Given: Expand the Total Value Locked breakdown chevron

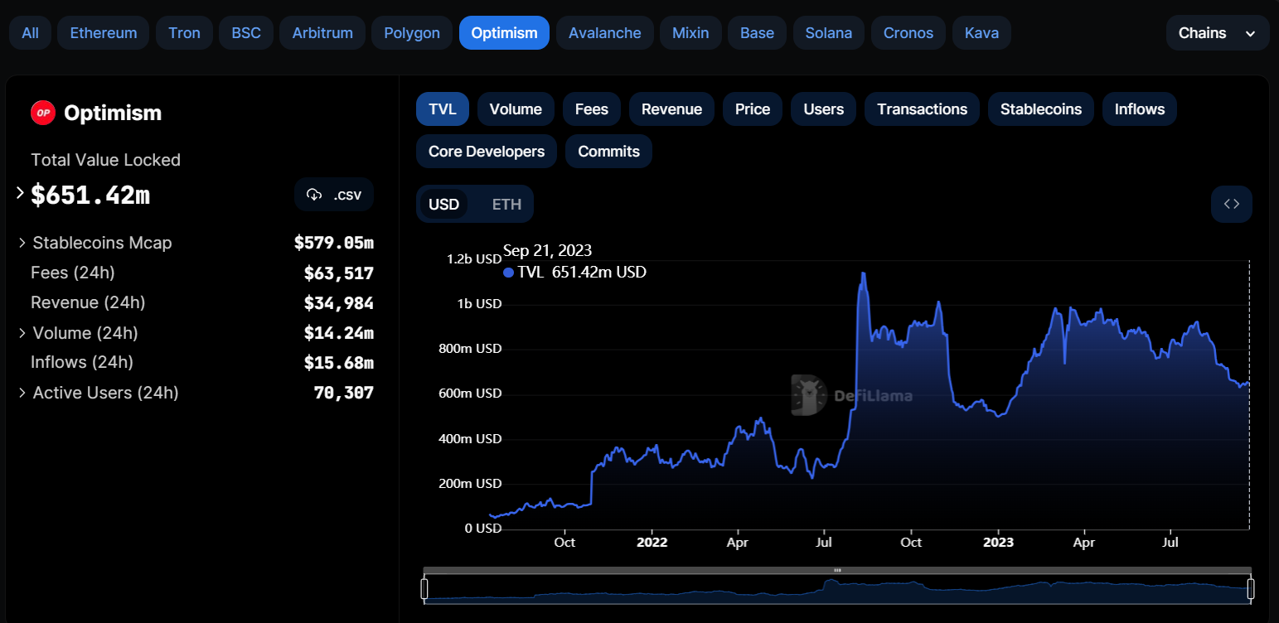Looking at the screenshot, I should click(20, 193).
